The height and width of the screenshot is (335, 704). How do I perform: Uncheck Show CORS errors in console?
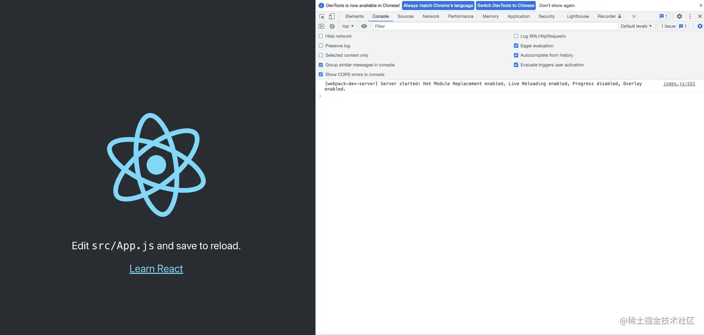point(321,74)
